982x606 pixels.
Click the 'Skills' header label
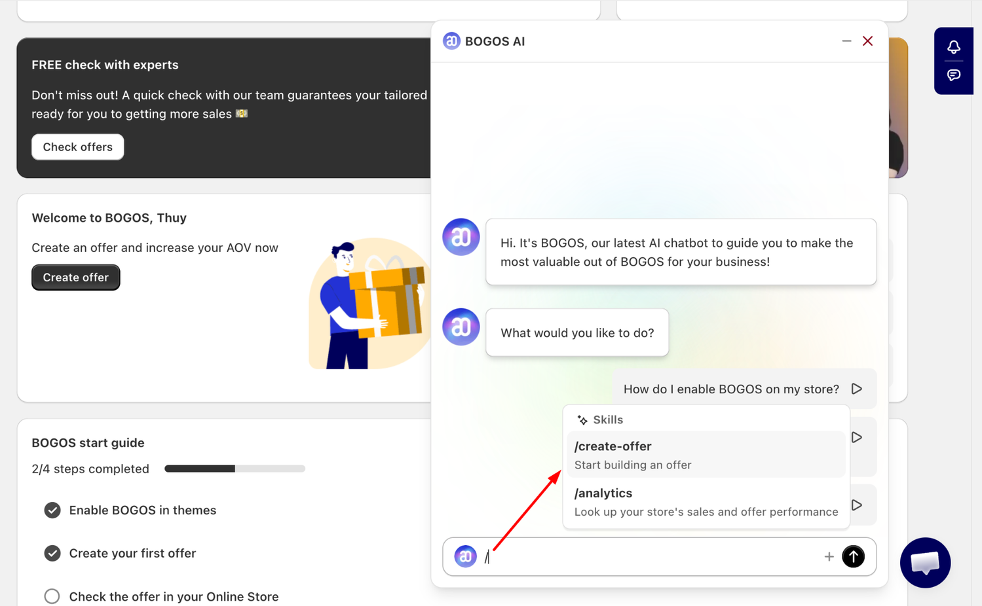(608, 420)
